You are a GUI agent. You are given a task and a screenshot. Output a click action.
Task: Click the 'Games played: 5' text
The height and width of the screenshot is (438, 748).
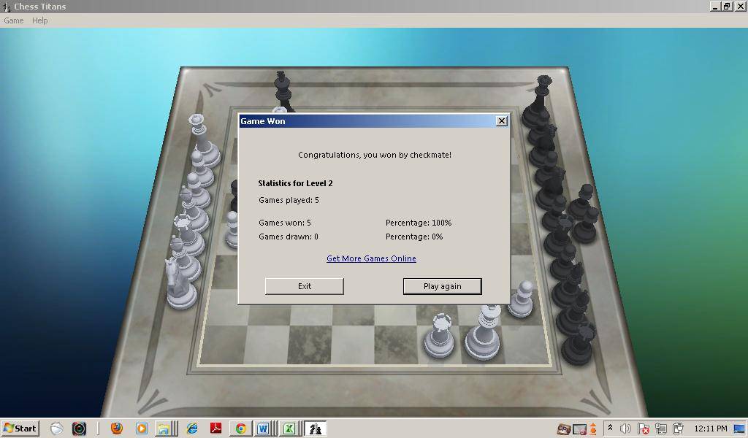pos(289,200)
